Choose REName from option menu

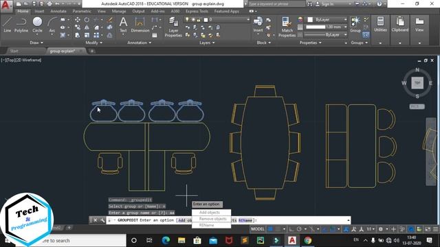(206, 225)
